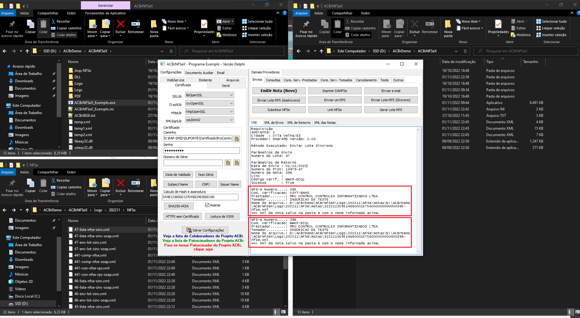
Task: Click Salvar Configurações button
Action: (x=205, y=230)
